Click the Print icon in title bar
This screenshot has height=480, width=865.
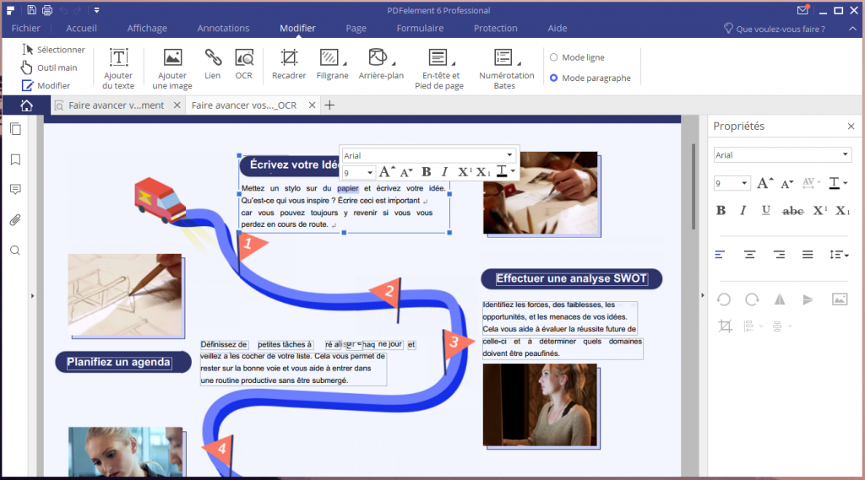click(47, 10)
